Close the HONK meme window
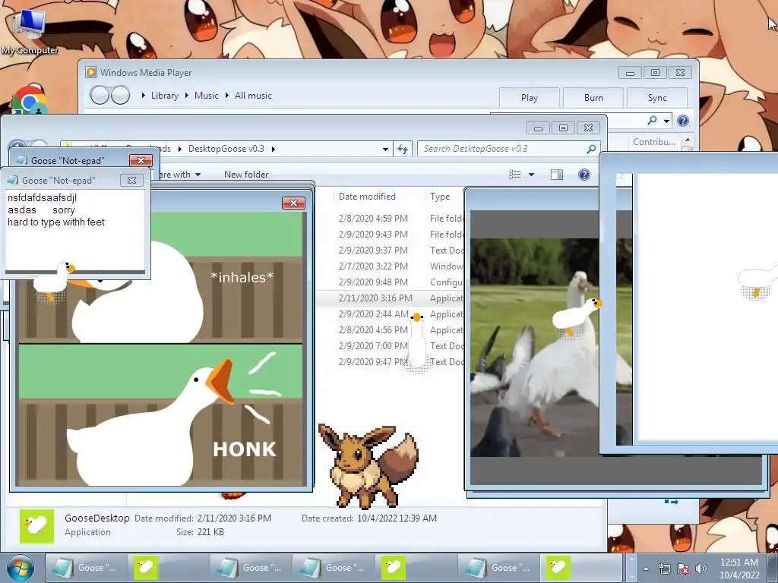Viewport: 778px width, 583px height. click(293, 203)
